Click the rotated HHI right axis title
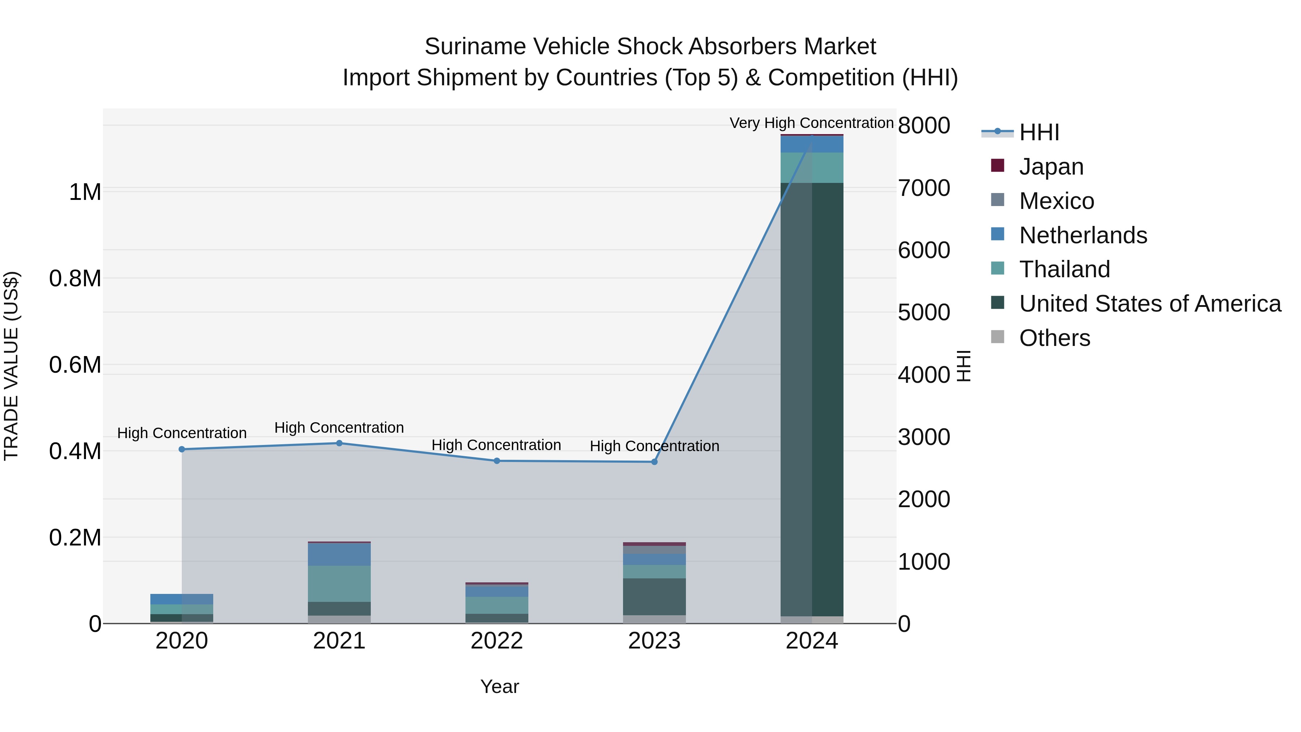 (x=964, y=366)
